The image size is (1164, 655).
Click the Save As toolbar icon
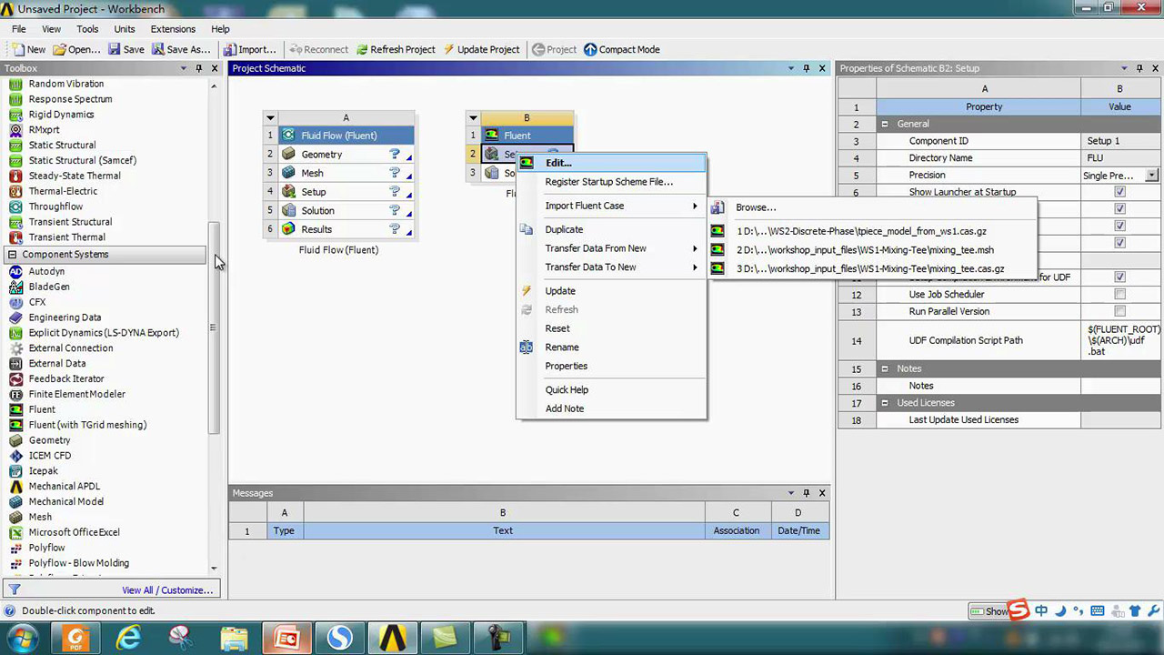click(x=157, y=49)
